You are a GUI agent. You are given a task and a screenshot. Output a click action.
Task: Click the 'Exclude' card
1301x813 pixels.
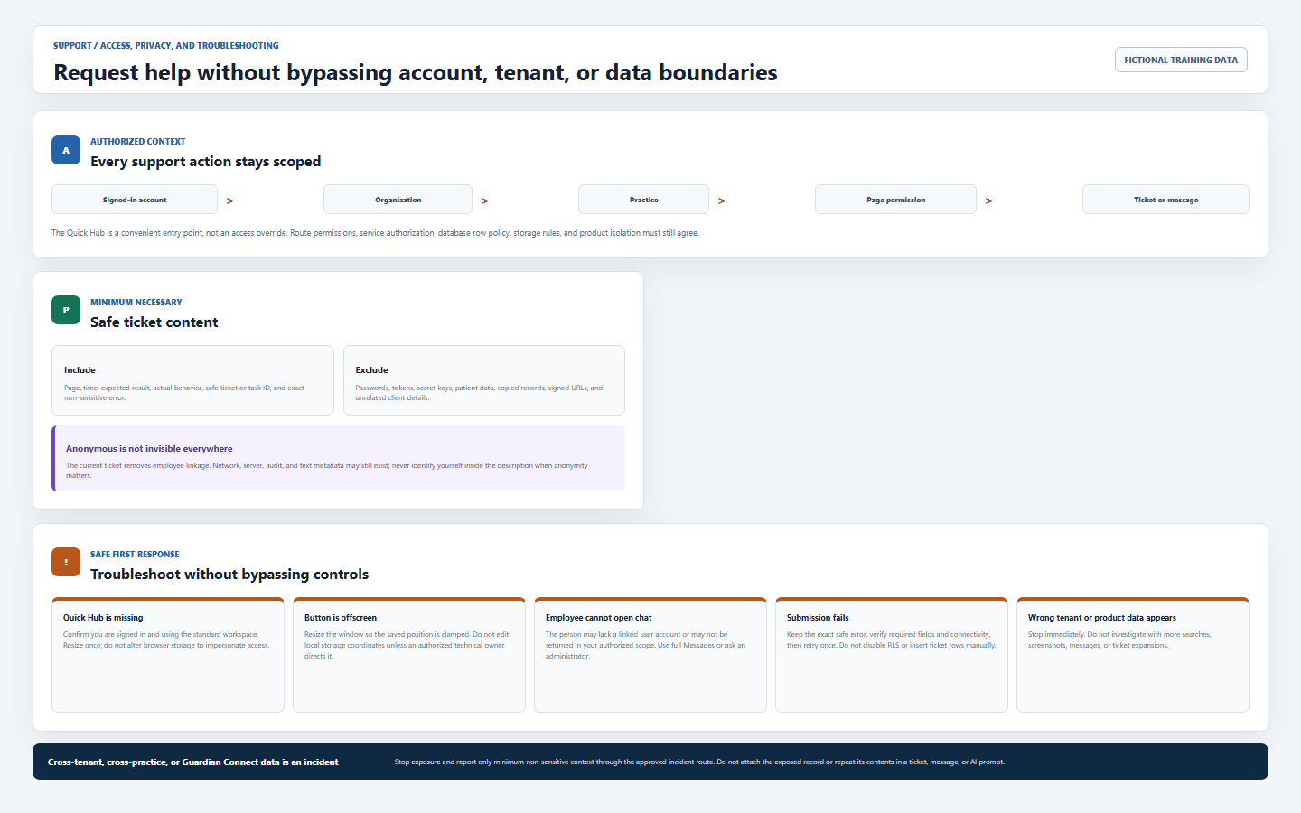[484, 380]
